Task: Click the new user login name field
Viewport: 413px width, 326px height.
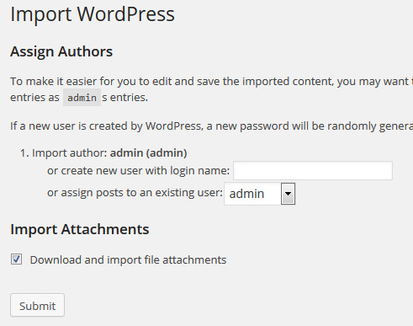Action: 313,170
